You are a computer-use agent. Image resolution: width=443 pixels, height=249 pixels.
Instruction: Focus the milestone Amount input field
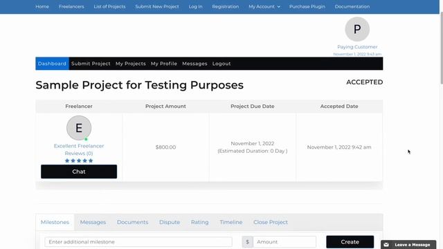[x=284, y=242]
